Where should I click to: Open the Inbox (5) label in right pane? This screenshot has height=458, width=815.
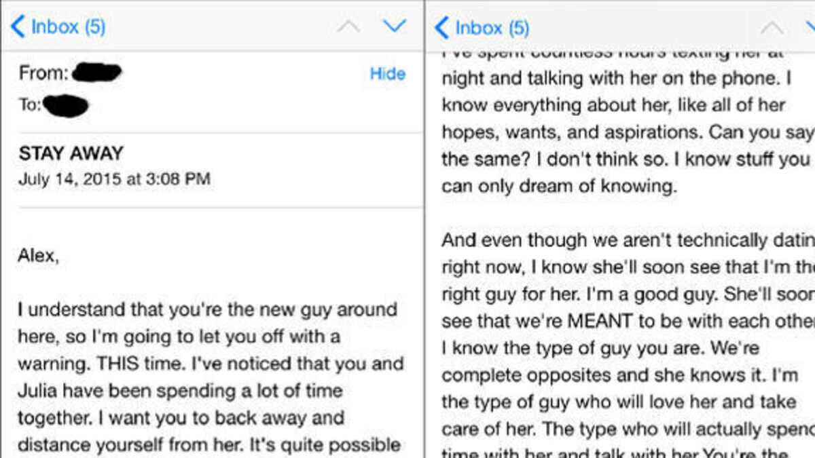[x=492, y=28]
